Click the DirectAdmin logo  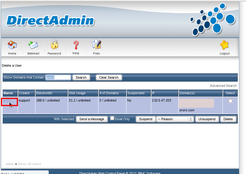50,20
